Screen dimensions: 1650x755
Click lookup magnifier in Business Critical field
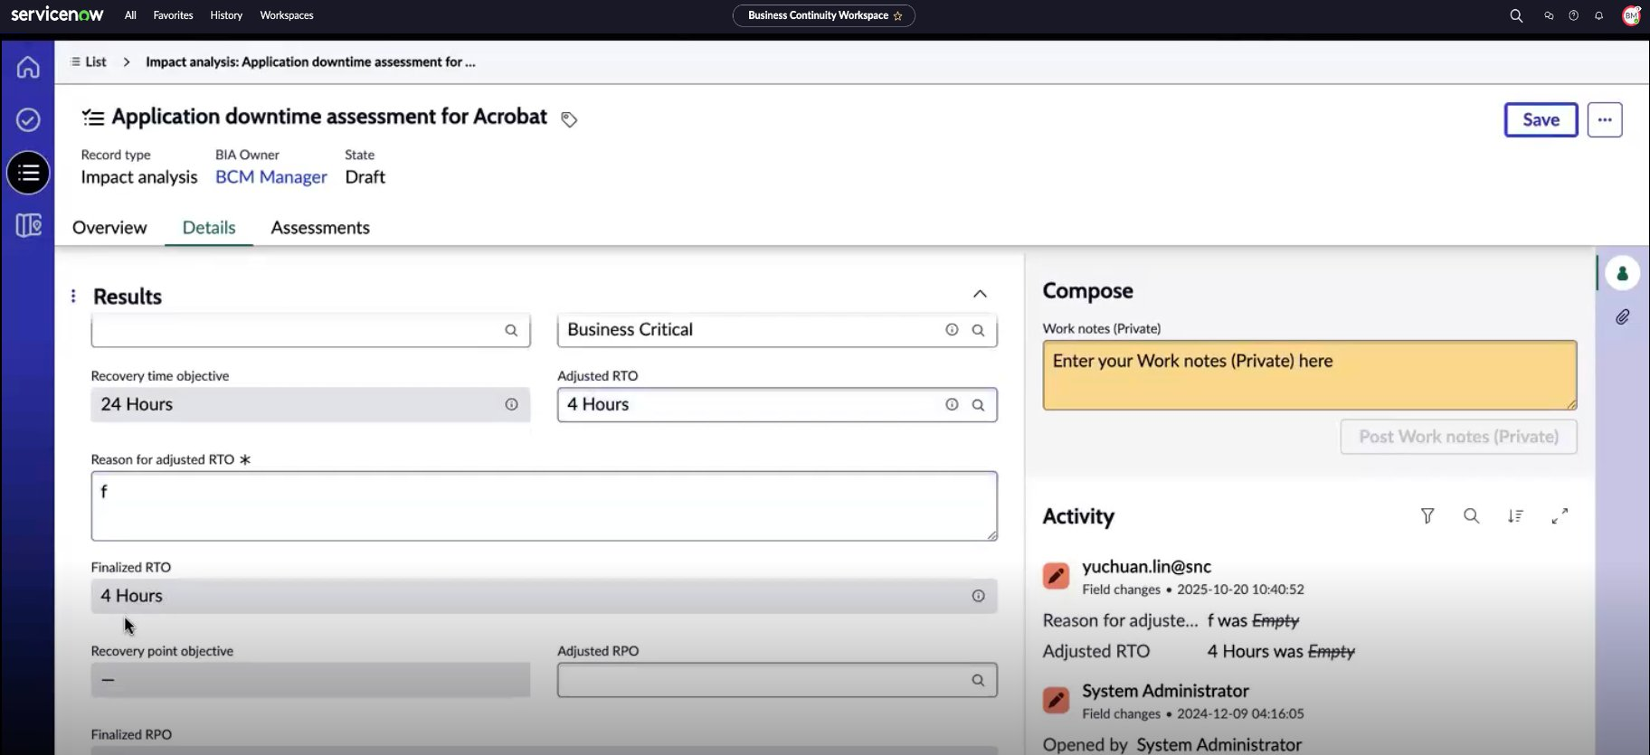click(978, 330)
